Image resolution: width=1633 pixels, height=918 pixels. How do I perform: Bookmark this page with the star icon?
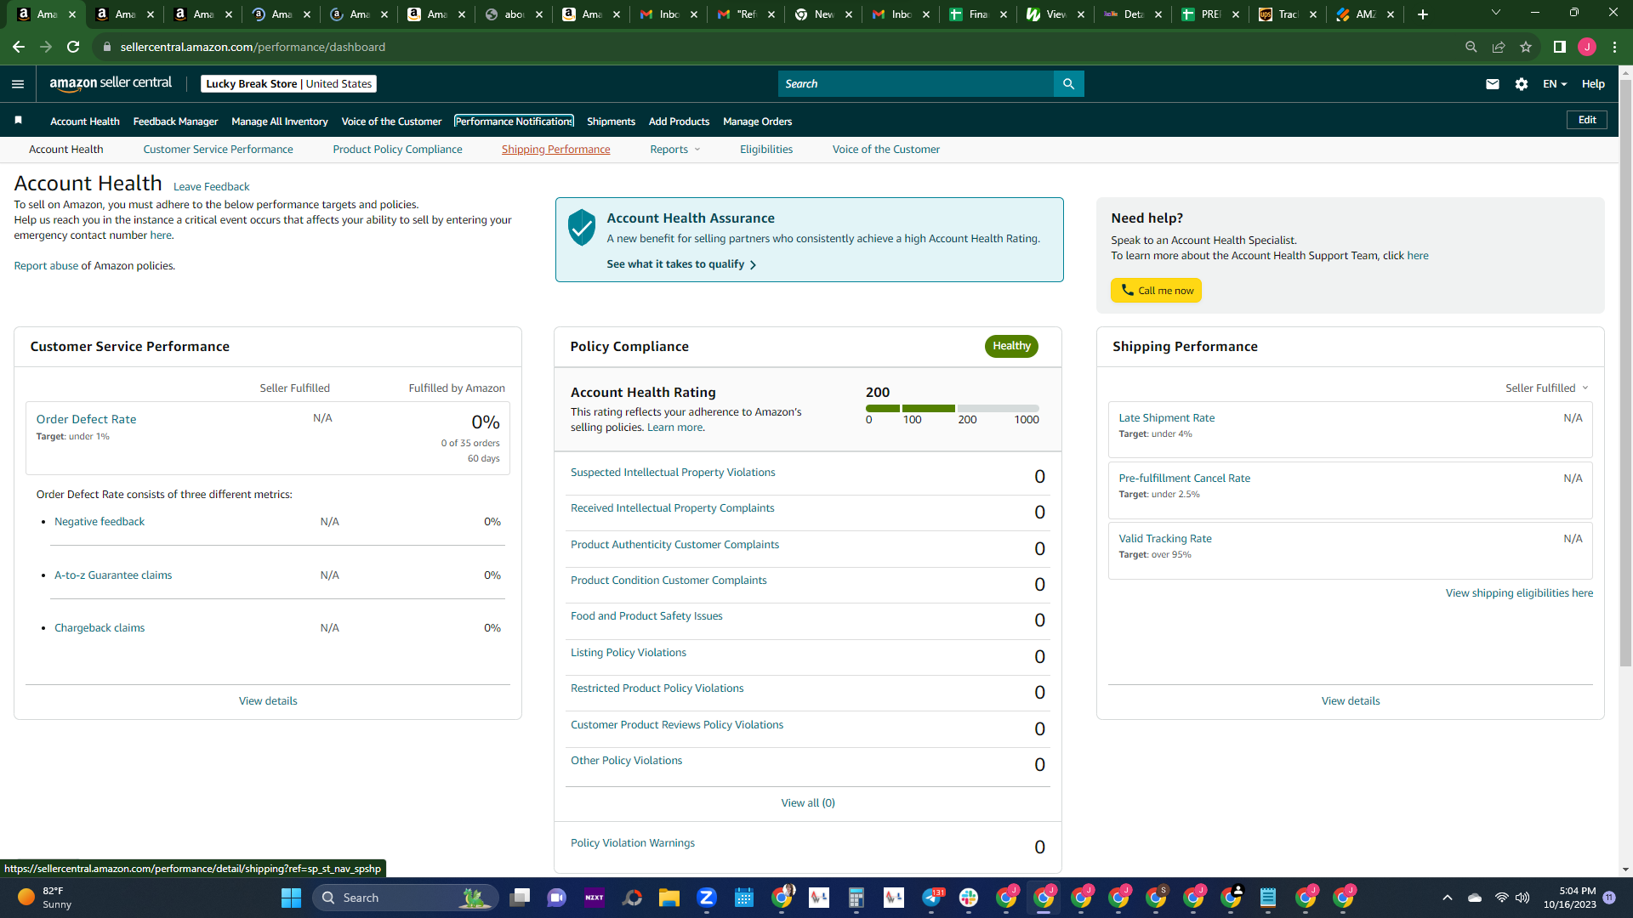(x=1526, y=47)
